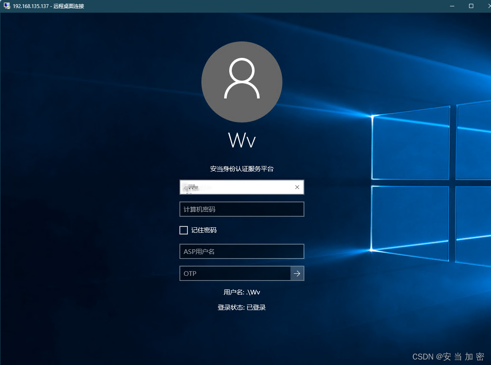Click the Wv account name
Screen dimensions: 491x365
pyautogui.click(x=242, y=140)
